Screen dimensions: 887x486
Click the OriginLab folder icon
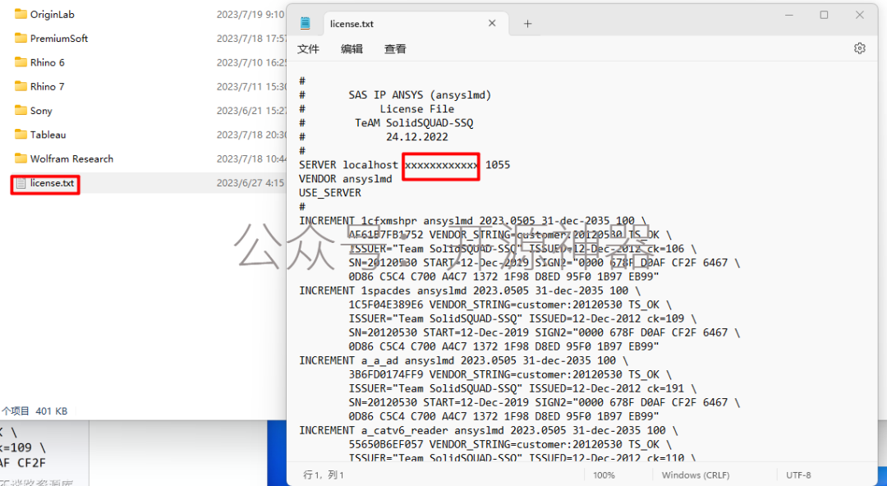coord(21,14)
